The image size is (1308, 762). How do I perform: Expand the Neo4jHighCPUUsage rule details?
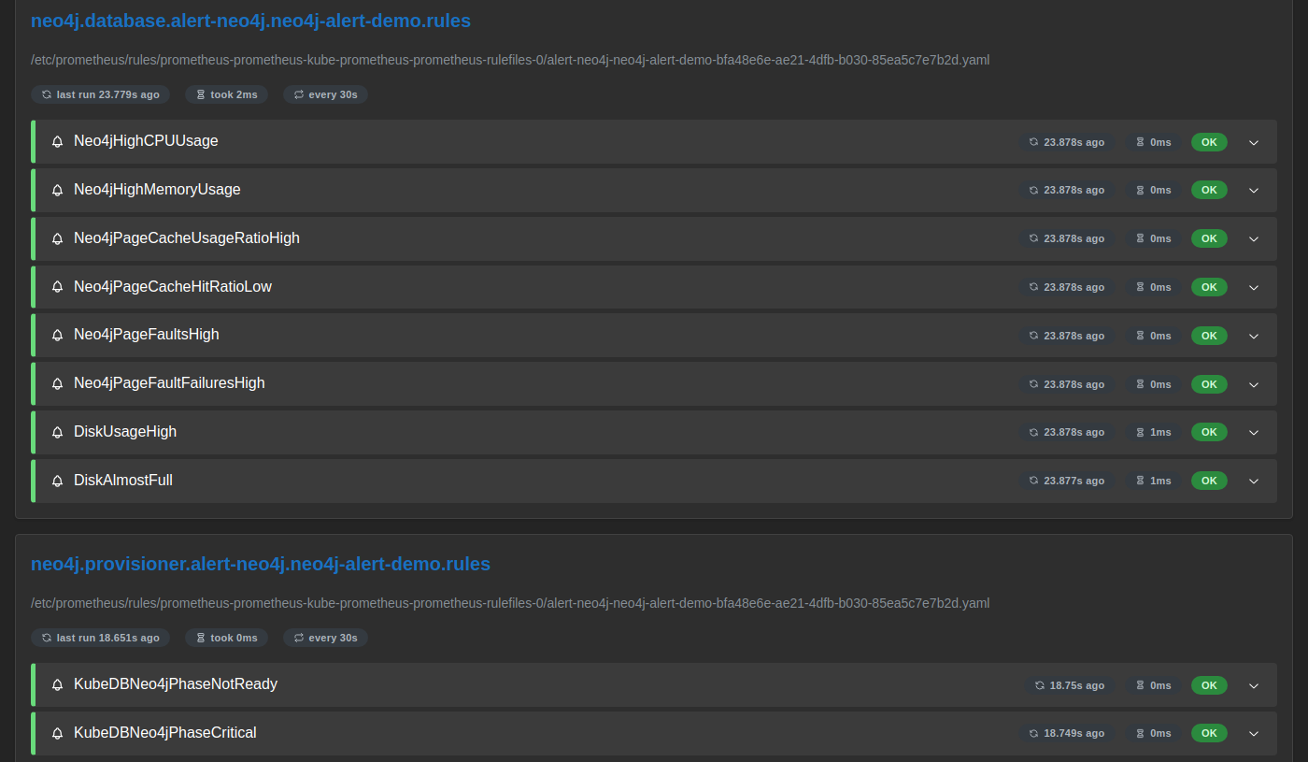coord(1254,142)
